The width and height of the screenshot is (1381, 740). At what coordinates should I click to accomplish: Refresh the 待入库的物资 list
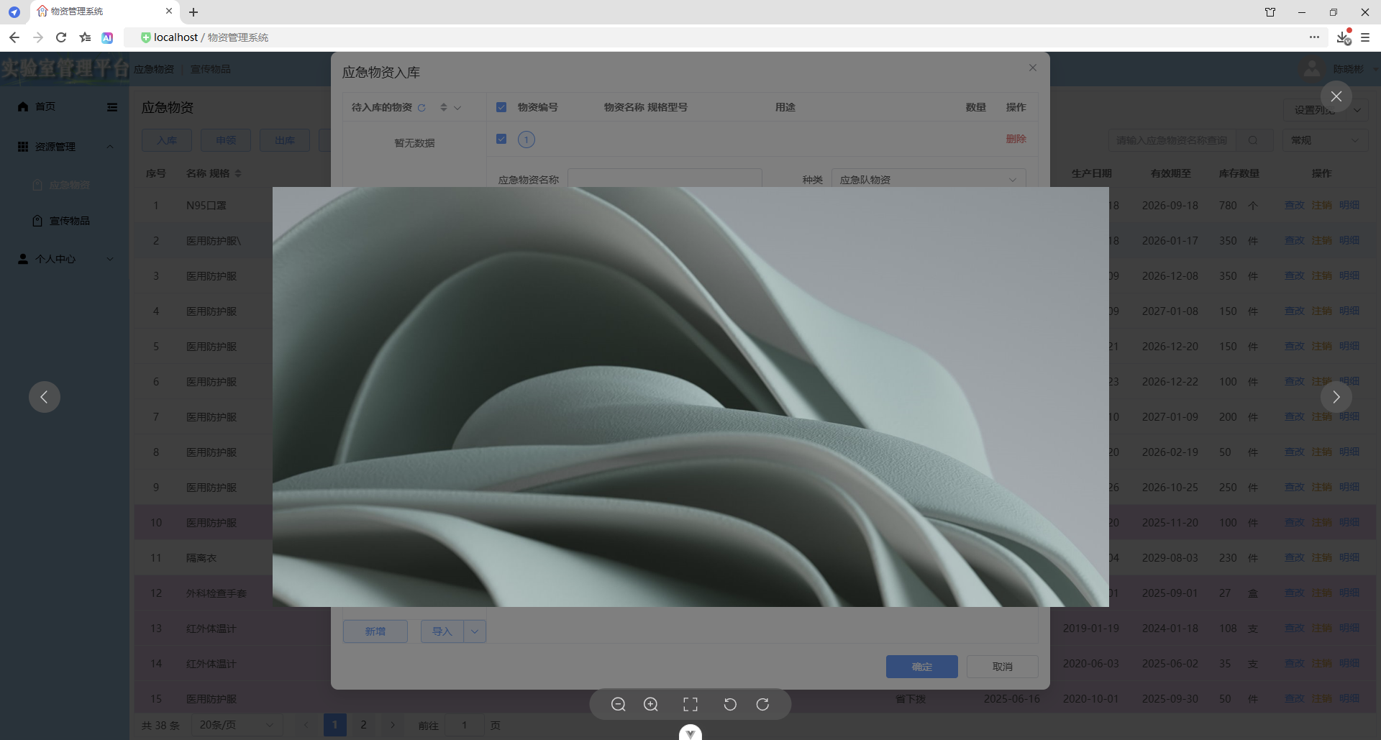(423, 107)
